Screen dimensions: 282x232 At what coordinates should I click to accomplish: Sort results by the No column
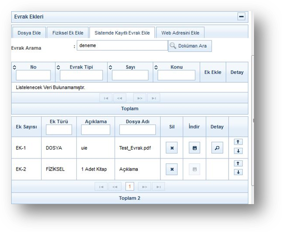15,68
